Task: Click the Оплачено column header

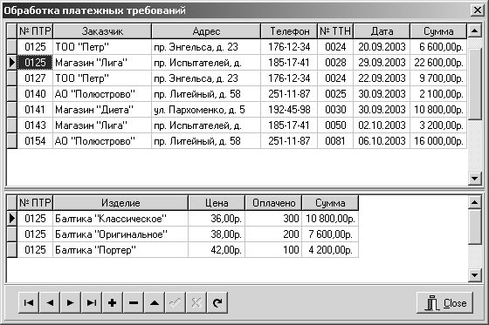Action: pyautogui.click(x=273, y=203)
